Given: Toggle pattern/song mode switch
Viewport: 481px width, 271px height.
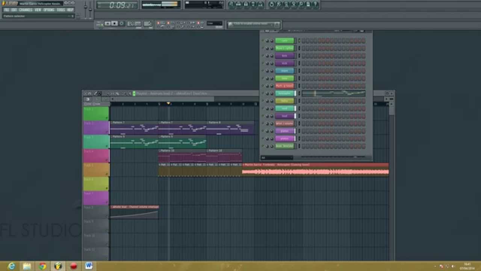Looking at the screenshot, I should [100, 24].
